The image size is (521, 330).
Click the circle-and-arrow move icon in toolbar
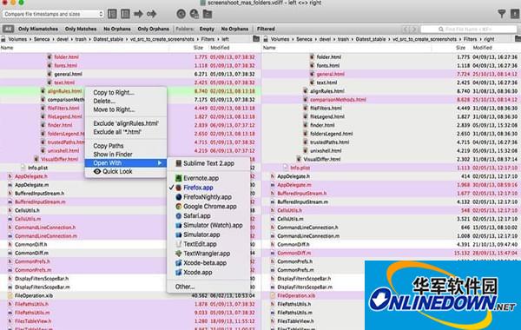(x=151, y=14)
